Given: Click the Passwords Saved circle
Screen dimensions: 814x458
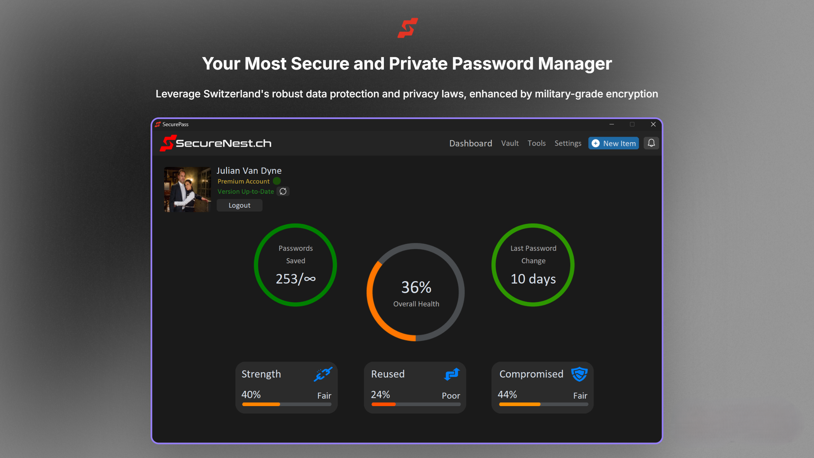Looking at the screenshot, I should [x=295, y=265].
